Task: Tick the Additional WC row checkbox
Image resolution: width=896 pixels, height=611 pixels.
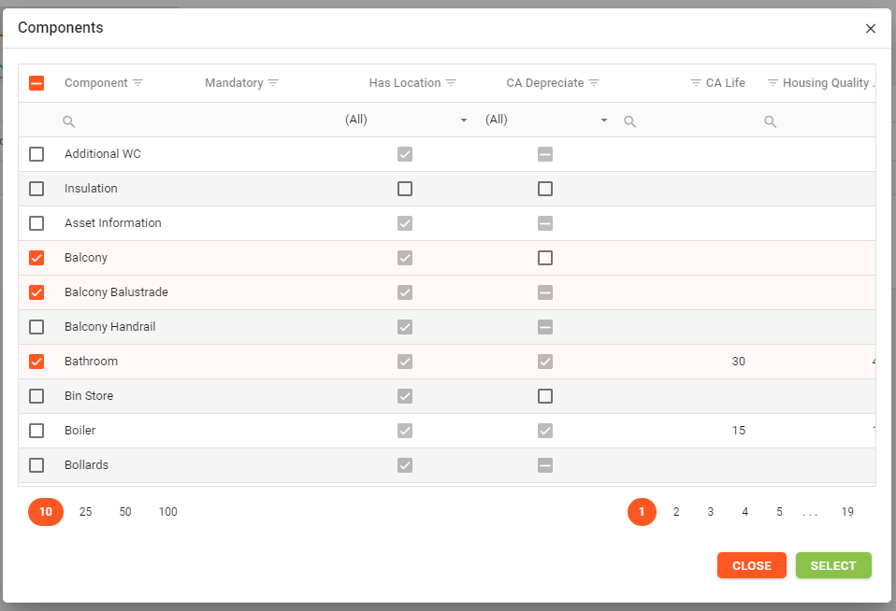Action: [36, 154]
